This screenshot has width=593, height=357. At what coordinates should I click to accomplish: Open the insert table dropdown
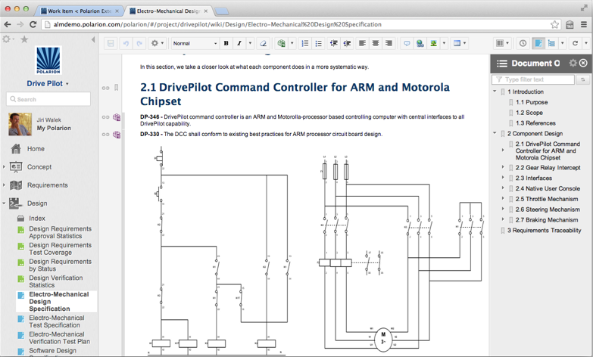pos(460,43)
